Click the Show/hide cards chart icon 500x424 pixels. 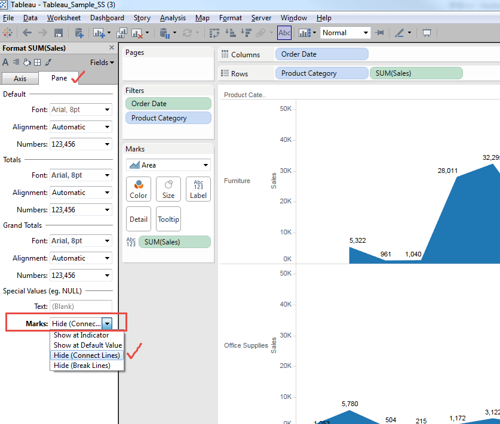(x=305, y=33)
